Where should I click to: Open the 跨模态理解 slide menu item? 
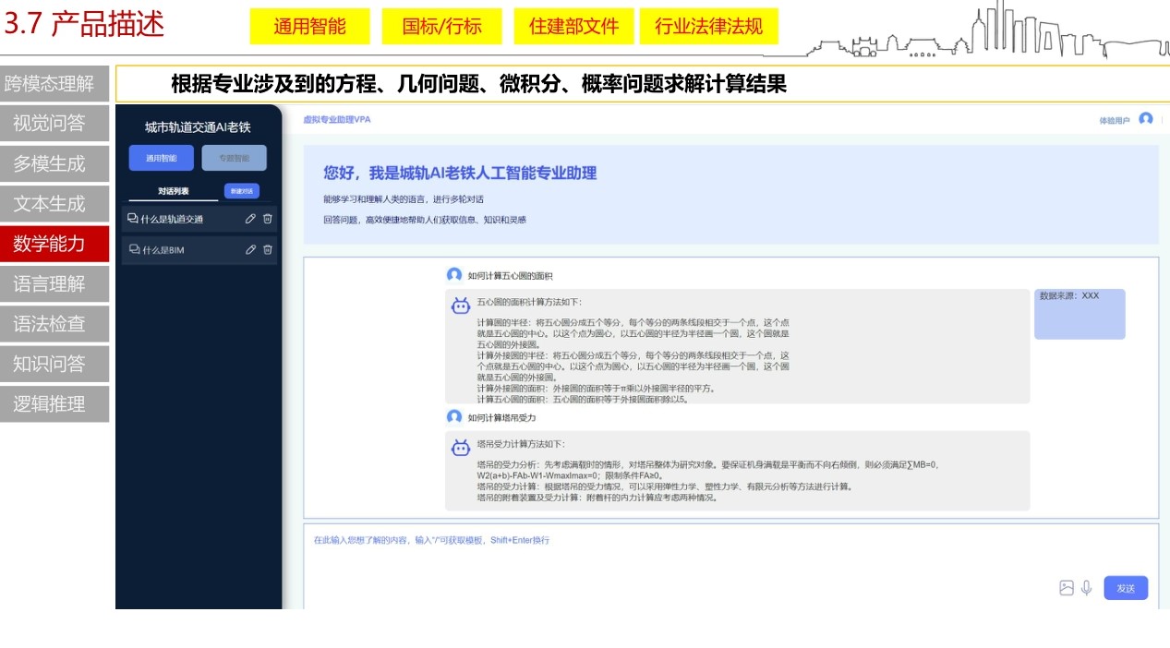(54, 84)
